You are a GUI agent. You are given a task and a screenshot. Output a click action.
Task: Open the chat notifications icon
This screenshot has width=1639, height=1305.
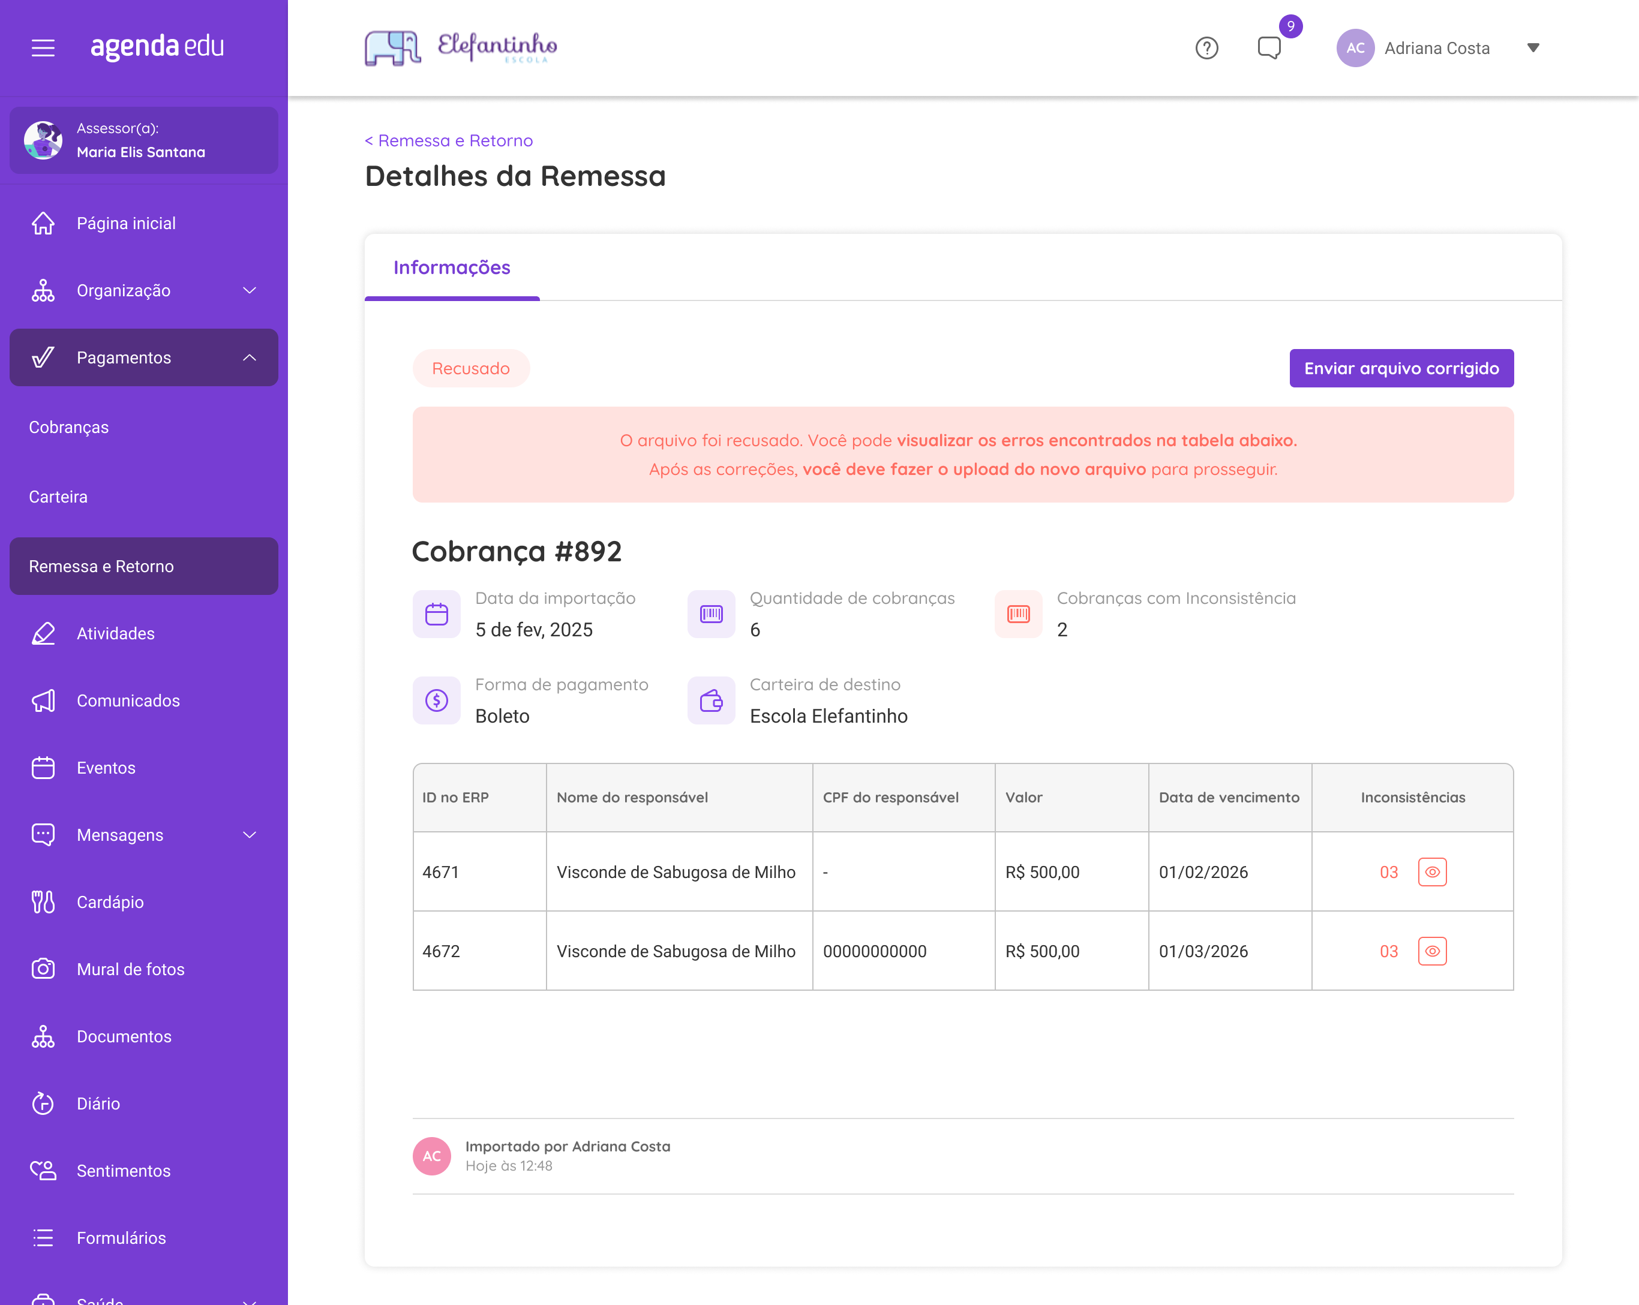[x=1269, y=48]
